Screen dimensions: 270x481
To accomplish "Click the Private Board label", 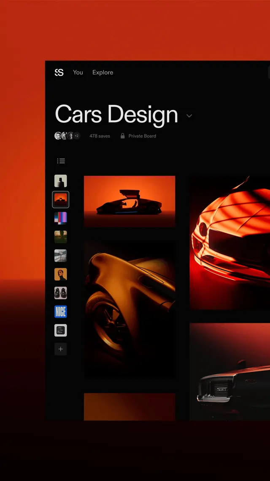I will pos(142,136).
